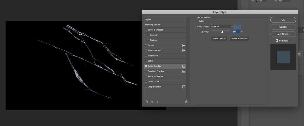Open the Blend Mode dropdown set to Overlay

[222, 27]
